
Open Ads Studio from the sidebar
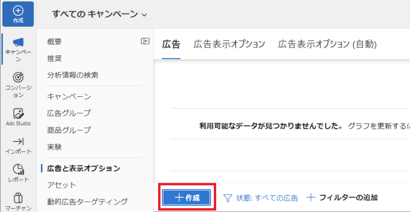click(18, 114)
